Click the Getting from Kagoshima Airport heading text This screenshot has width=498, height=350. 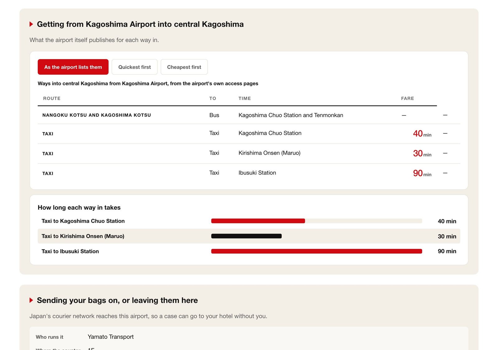coord(140,24)
